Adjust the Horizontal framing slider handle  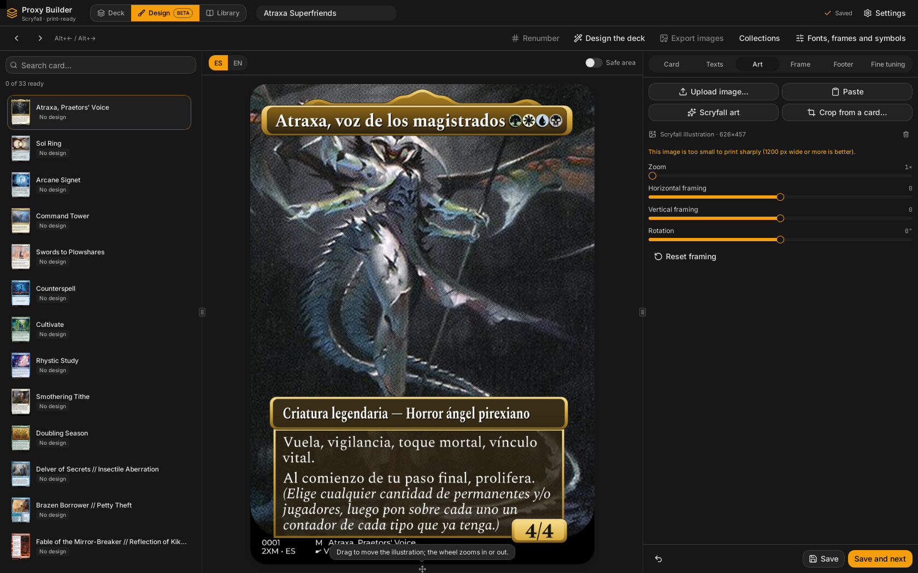780,197
